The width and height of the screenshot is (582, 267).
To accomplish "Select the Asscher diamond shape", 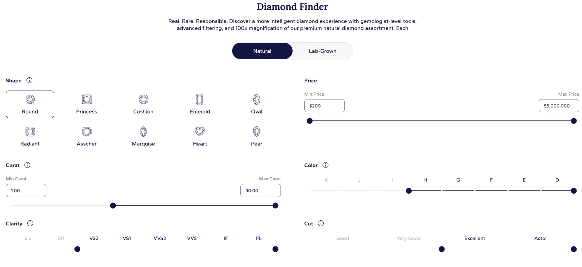I will pyautogui.click(x=86, y=136).
